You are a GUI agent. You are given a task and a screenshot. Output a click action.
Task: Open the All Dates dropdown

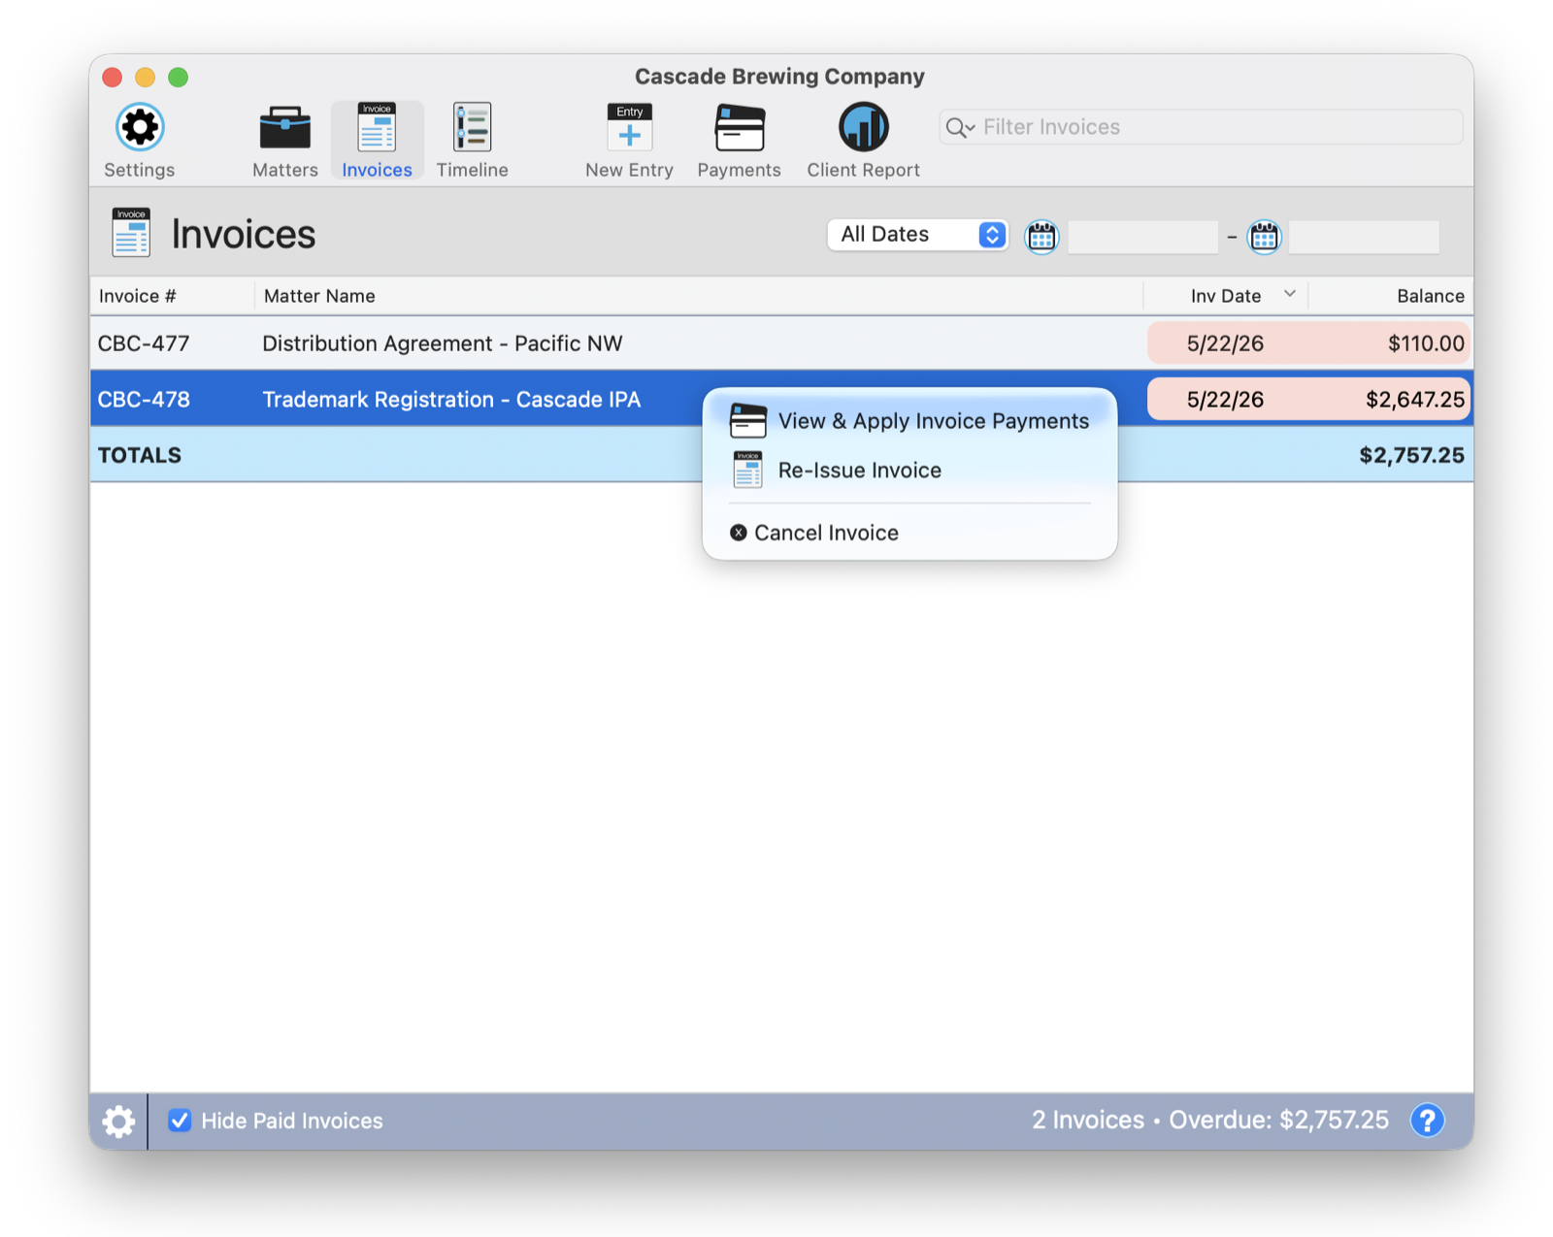tap(917, 235)
